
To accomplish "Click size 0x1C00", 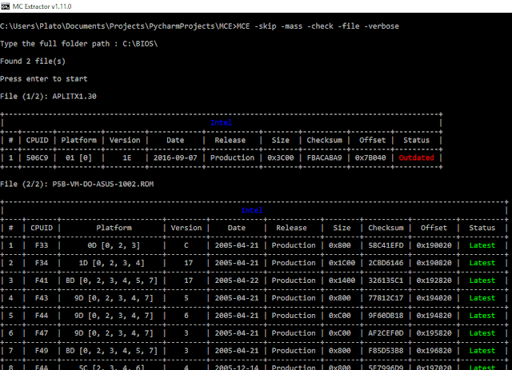I will pyautogui.click(x=342, y=263).
